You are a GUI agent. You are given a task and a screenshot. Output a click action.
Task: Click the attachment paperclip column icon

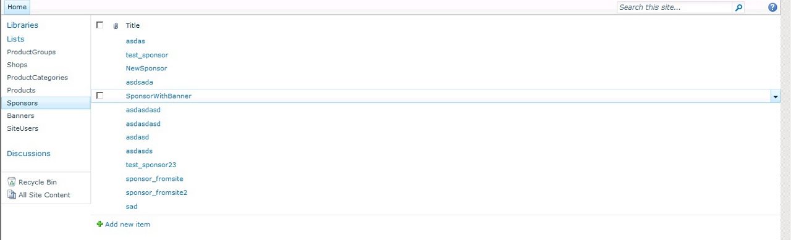tap(116, 26)
